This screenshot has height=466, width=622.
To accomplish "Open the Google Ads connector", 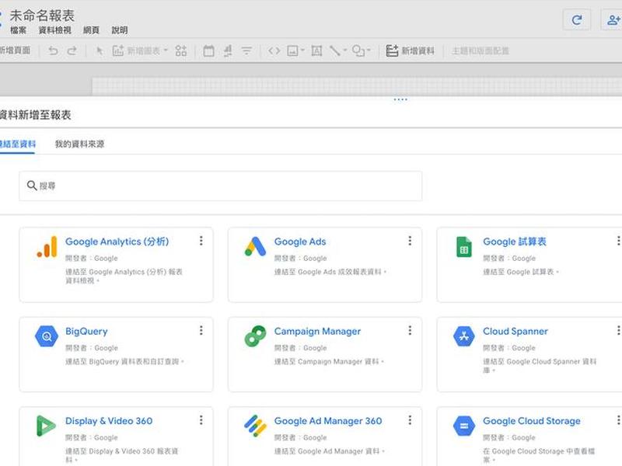I will point(300,242).
